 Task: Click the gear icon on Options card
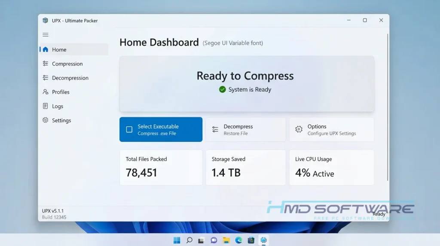(x=299, y=129)
